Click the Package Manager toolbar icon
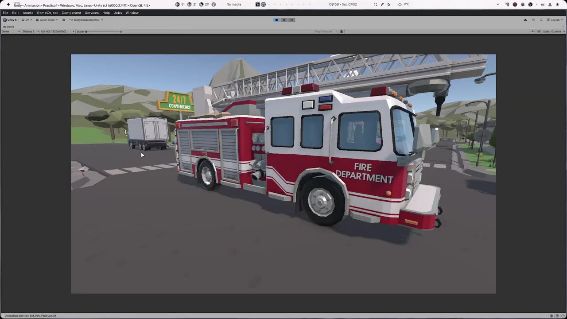This screenshot has width=567, height=319. 64,20
